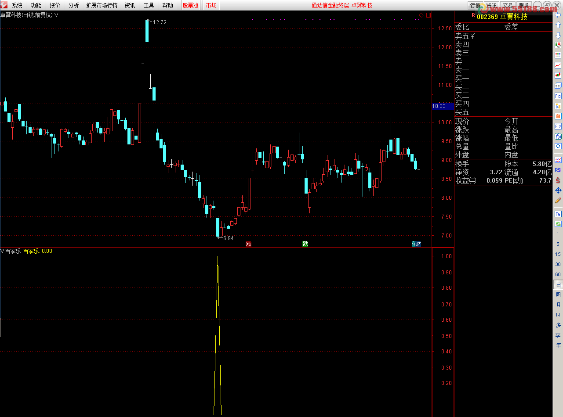The width and height of the screenshot is (563, 417).
Task: Open the 资讯 menu in the menu bar
Action: [130, 5]
